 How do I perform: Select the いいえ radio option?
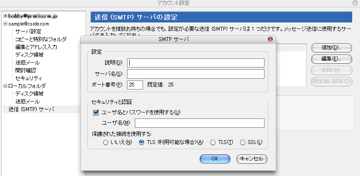[x=106, y=142]
